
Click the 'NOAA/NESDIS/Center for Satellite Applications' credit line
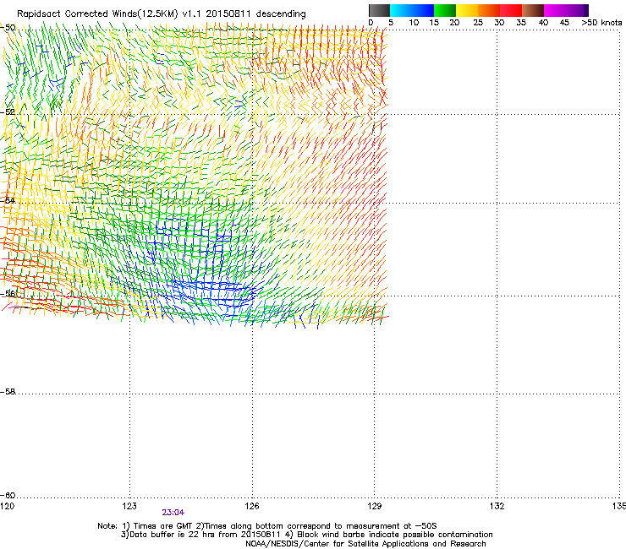tap(365, 544)
